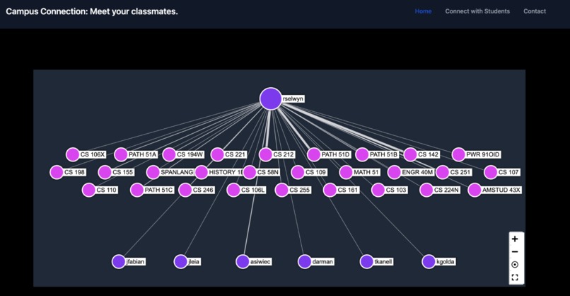
Task: Select the CS 106L course node
Action: click(233, 190)
